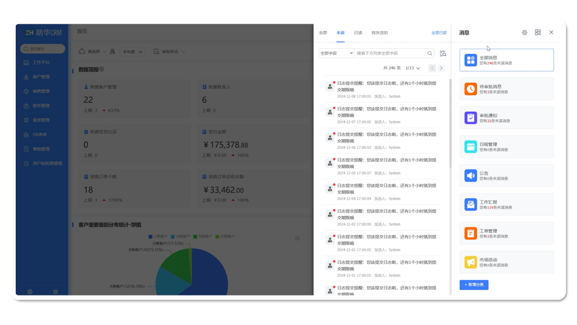
Task: Click the advanced filter icon beside search
Action: (x=443, y=54)
